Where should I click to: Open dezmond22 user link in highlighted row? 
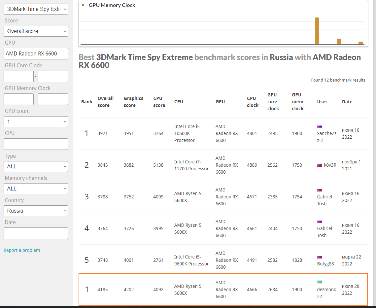(x=326, y=293)
